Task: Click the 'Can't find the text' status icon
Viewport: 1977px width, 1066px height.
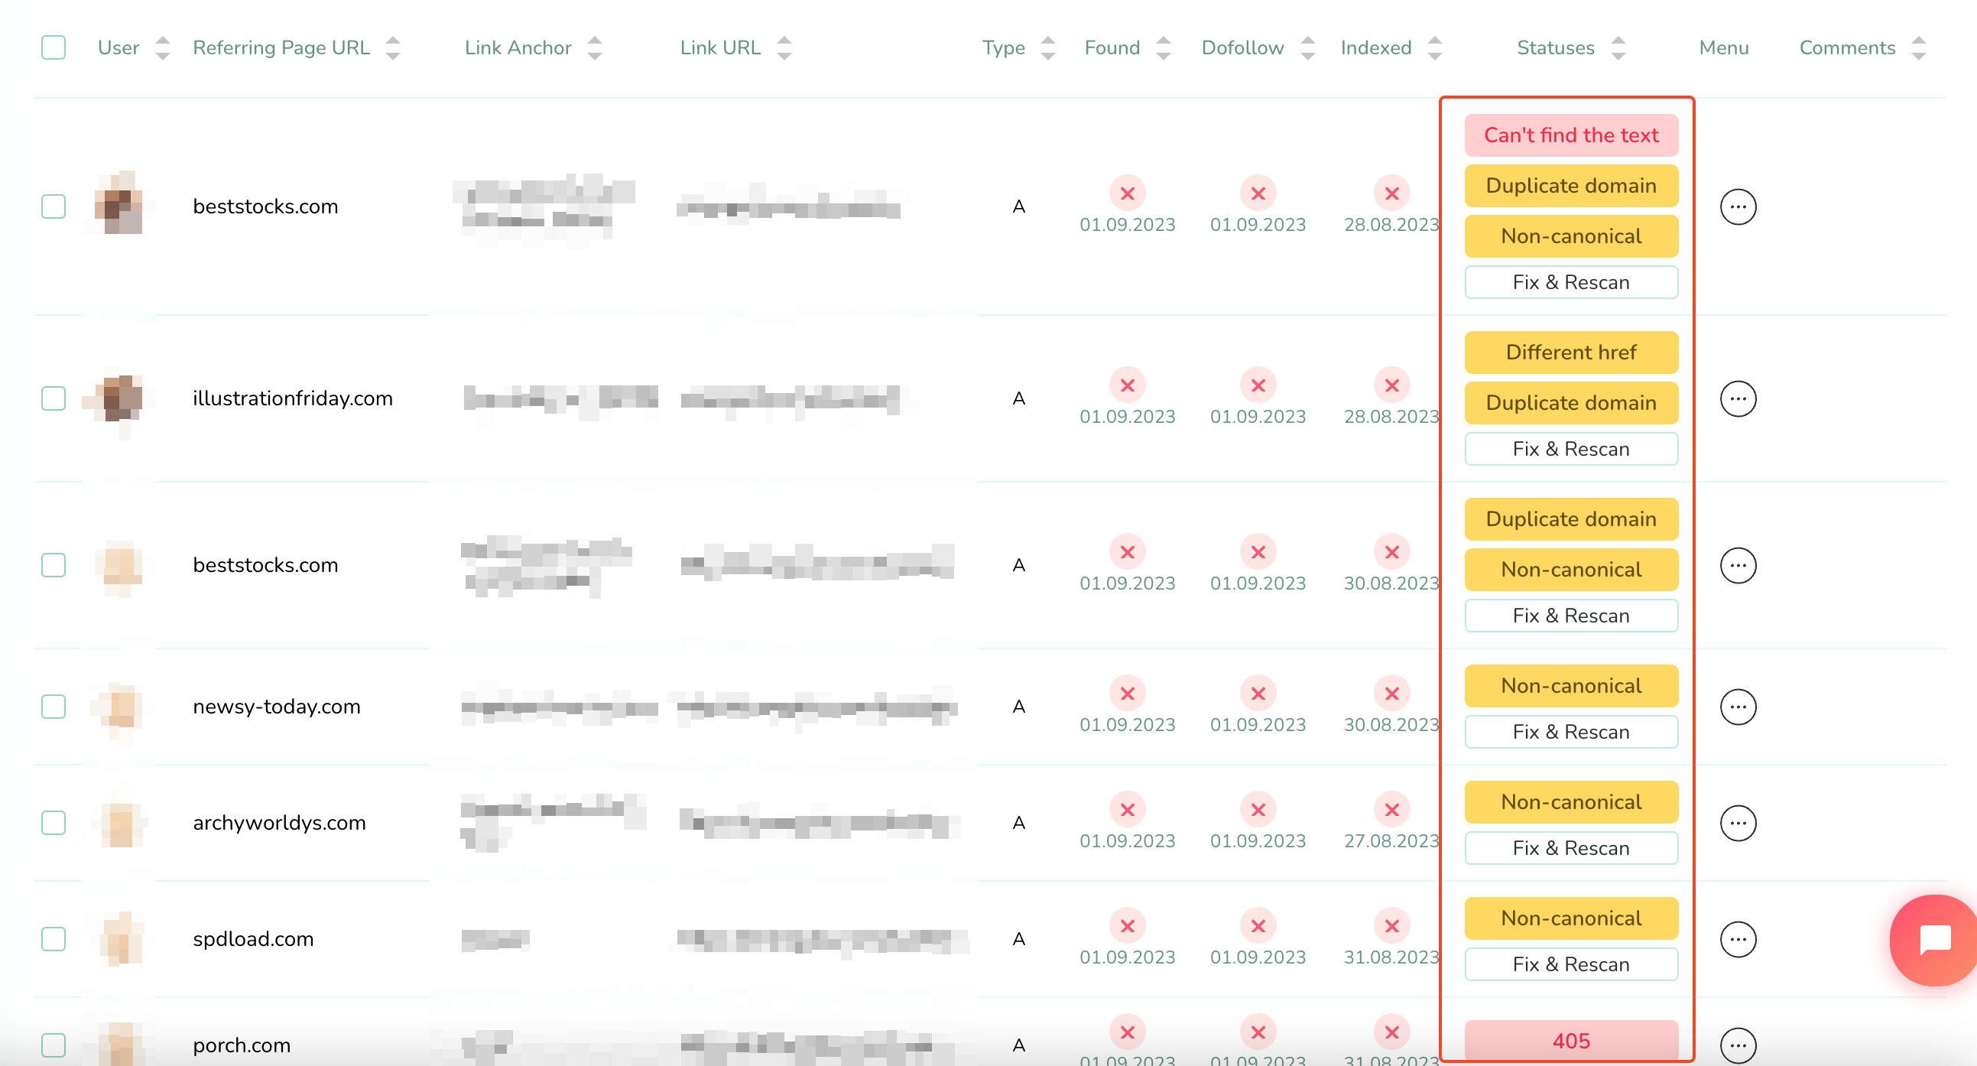Action: [x=1570, y=135]
